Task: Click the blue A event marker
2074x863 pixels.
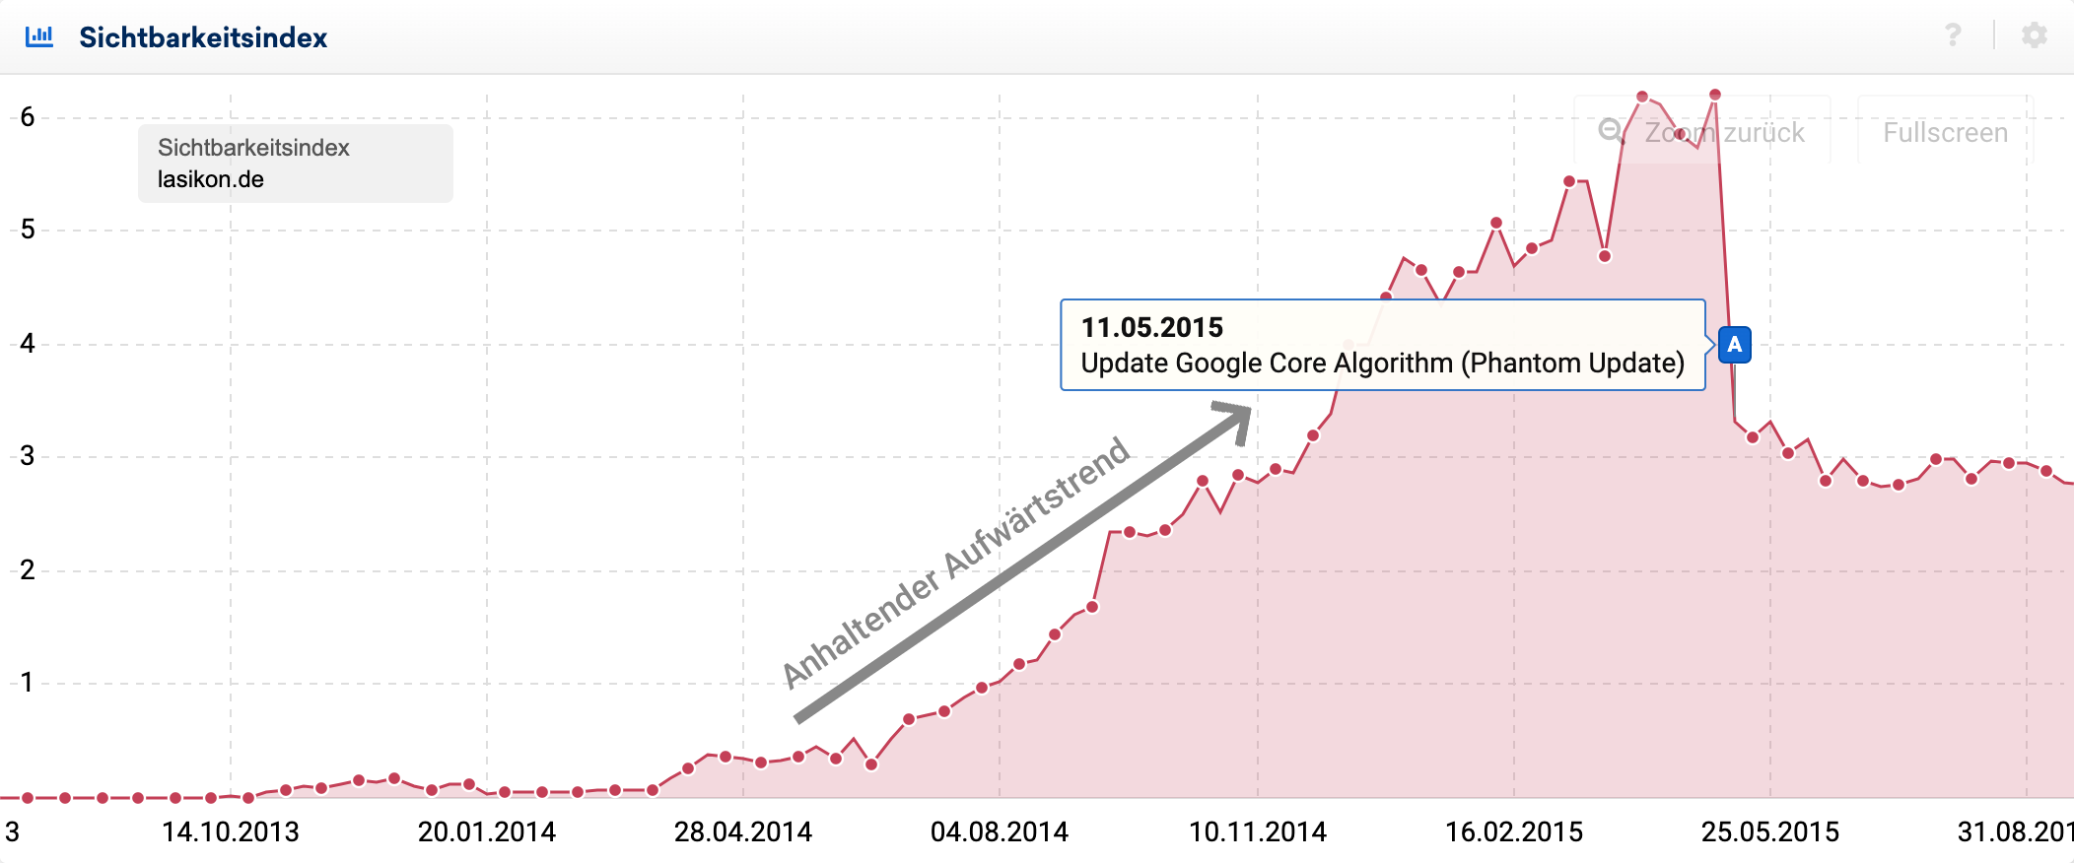Action: tap(1734, 345)
